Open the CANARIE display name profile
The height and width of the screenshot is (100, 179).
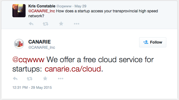click(40, 42)
